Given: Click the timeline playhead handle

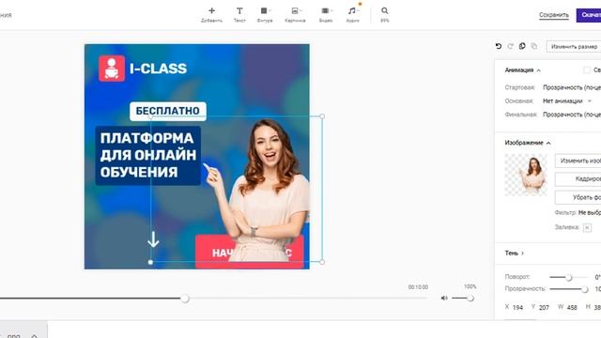Looking at the screenshot, I should tap(185, 299).
